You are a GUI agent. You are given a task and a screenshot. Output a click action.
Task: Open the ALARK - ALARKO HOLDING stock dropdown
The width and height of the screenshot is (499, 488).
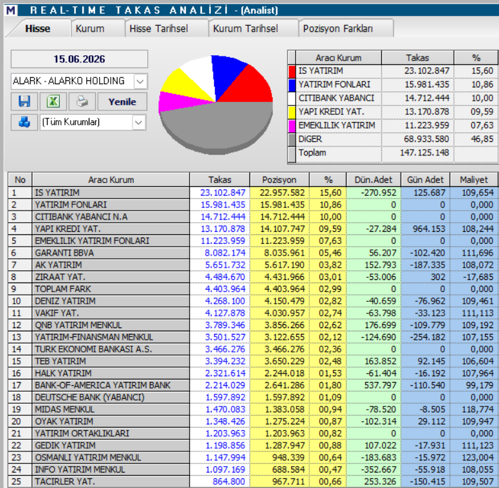coord(140,82)
